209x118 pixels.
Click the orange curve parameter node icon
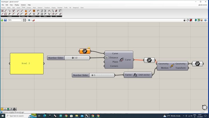pos(85,51)
